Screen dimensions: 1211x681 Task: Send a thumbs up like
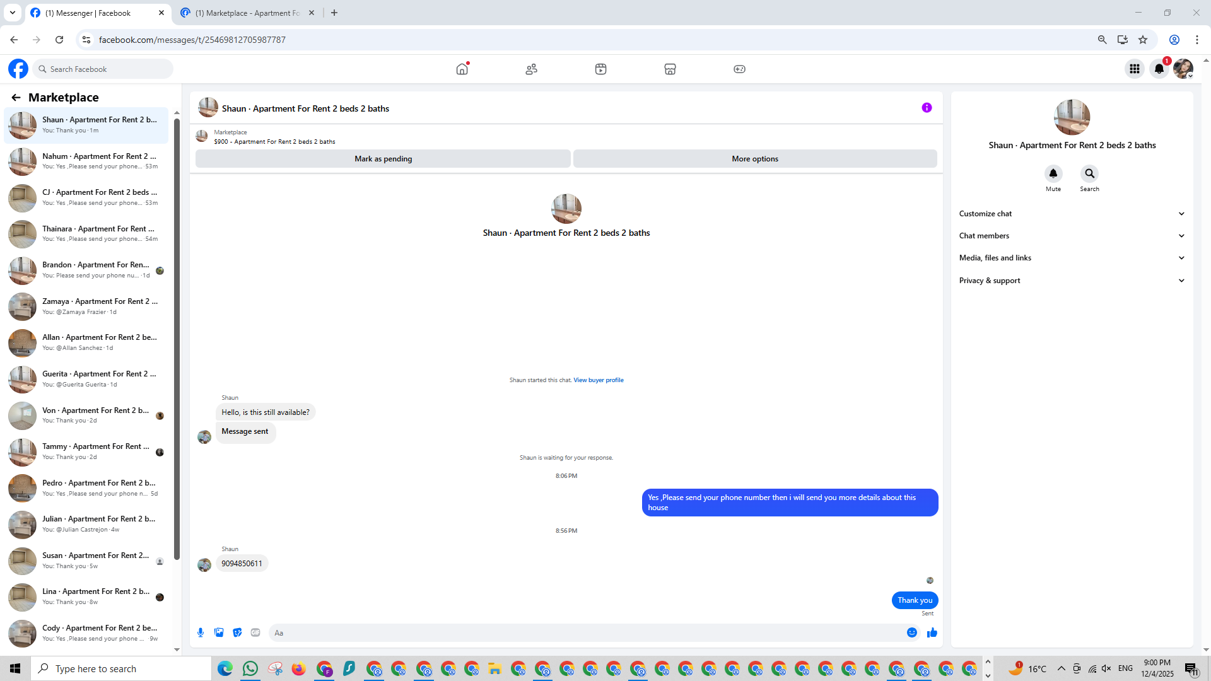pyautogui.click(x=932, y=632)
